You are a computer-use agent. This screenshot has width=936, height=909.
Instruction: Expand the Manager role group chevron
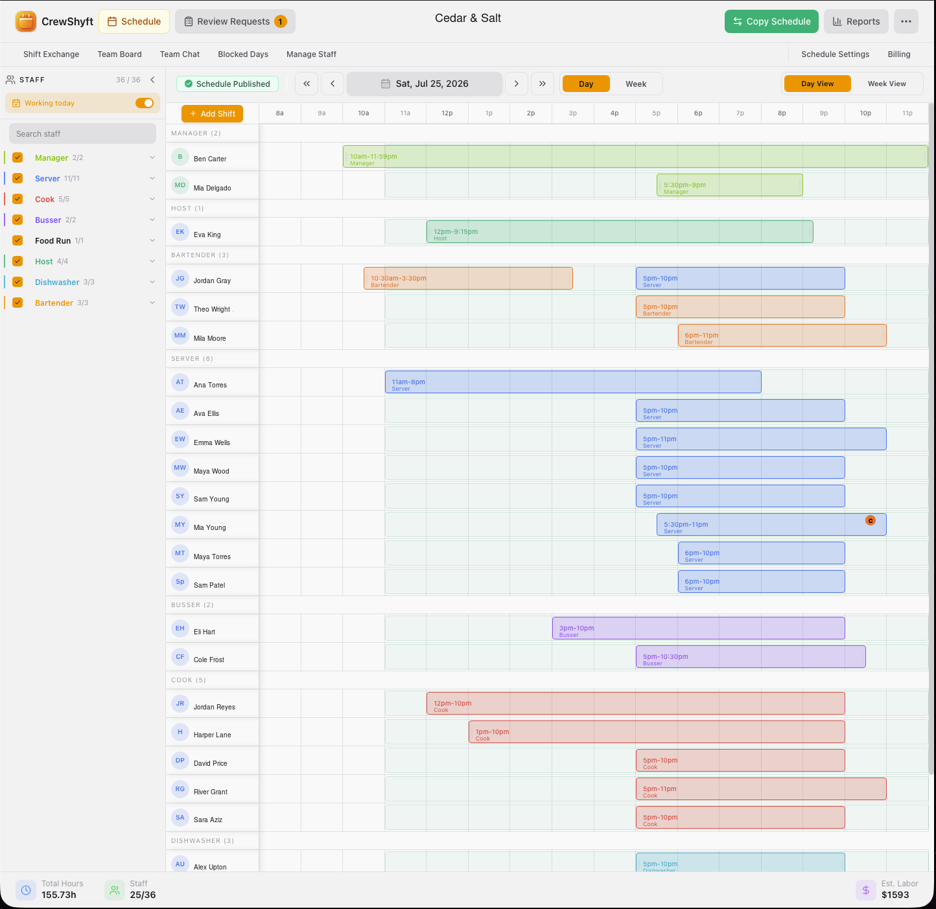tap(152, 157)
